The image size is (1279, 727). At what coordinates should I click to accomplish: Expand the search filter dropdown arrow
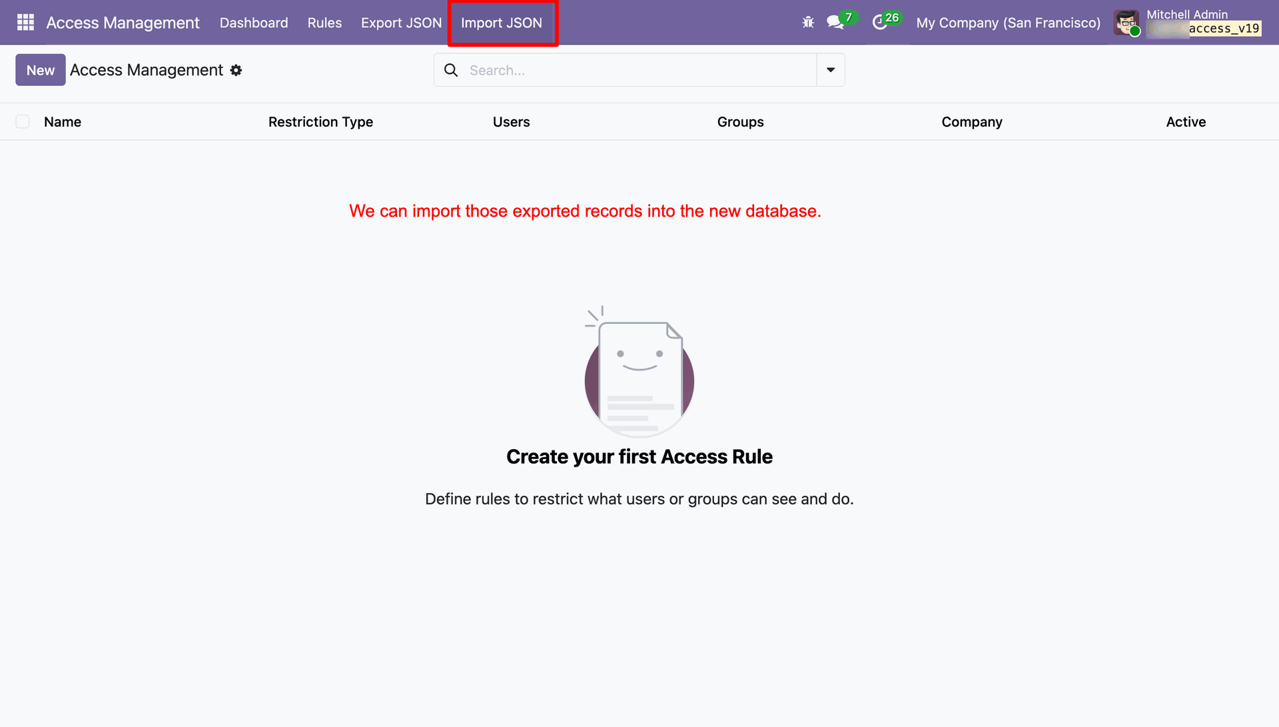(x=831, y=70)
